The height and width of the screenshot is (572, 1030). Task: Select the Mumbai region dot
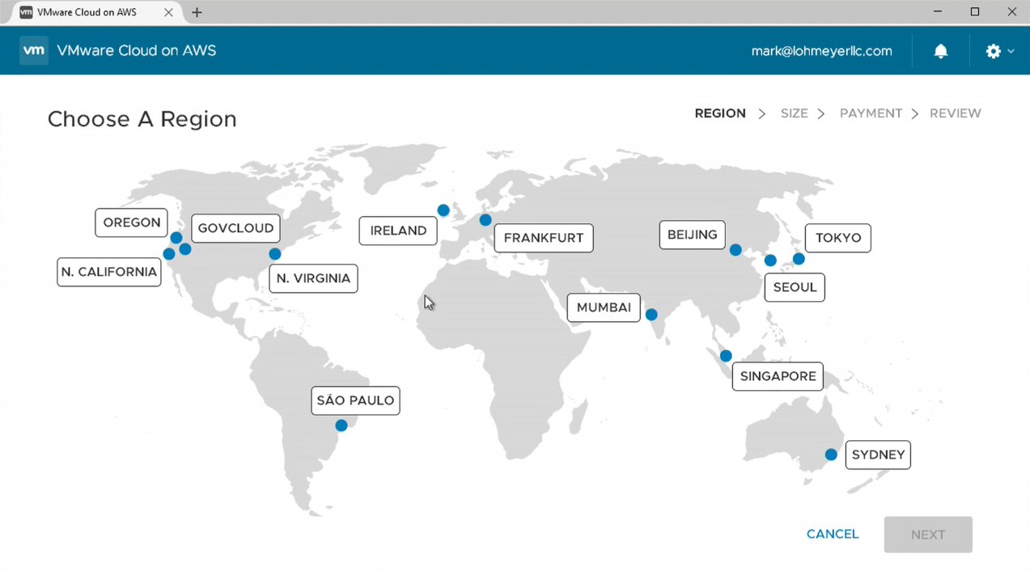pos(651,315)
